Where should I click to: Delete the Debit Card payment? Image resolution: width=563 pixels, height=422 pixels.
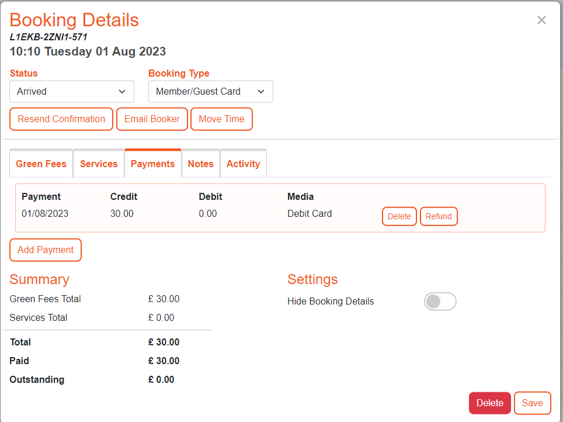(x=399, y=216)
